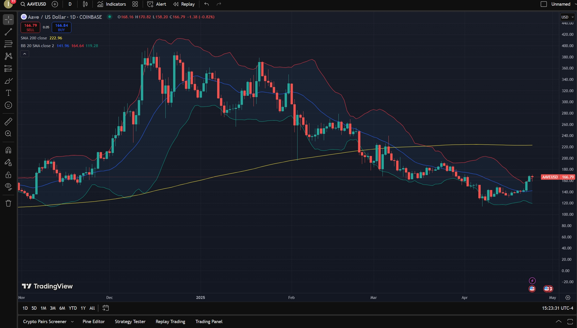Screen dimensions: 577x328
Task: Click the zoom in tool
Action: (8, 134)
